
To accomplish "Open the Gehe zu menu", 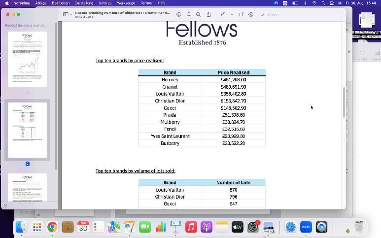I will point(105,3).
